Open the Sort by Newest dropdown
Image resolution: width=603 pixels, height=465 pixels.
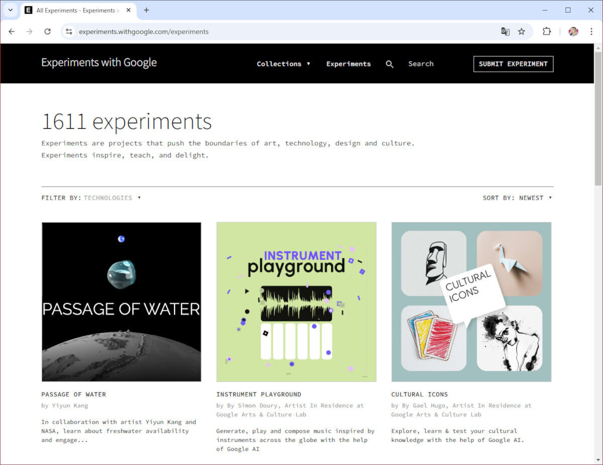(x=517, y=198)
